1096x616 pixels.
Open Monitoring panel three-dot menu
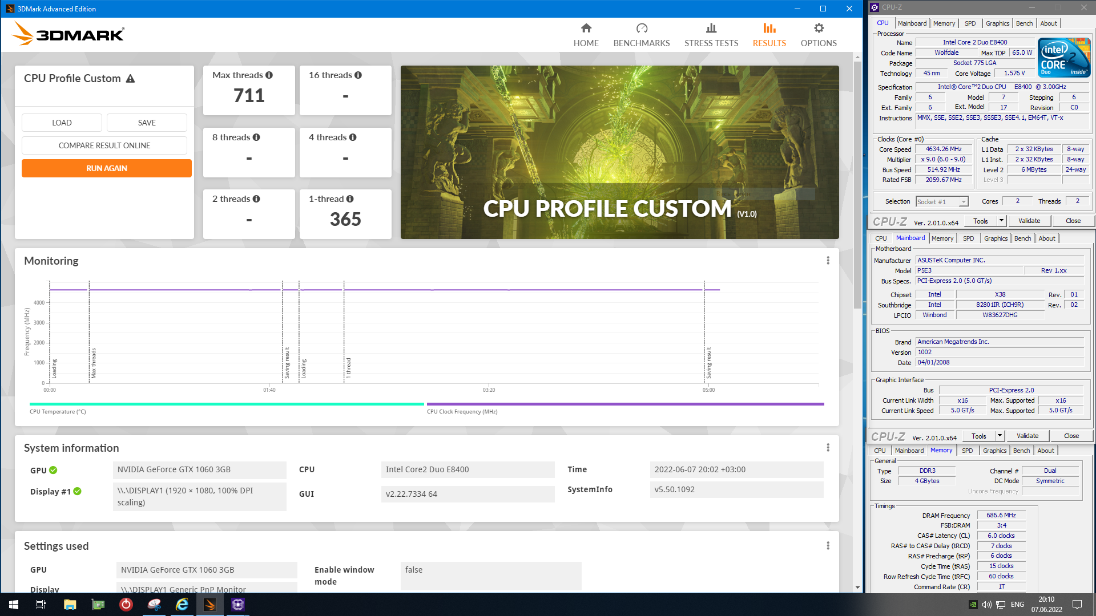[828, 261]
